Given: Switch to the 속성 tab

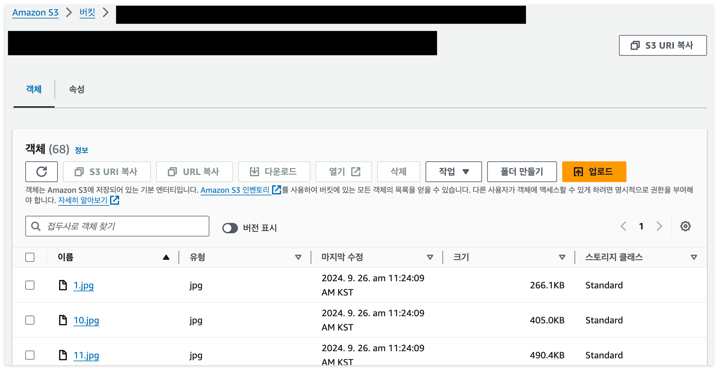Looking at the screenshot, I should point(77,89).
